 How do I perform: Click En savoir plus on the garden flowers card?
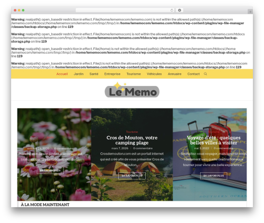click(x=50, y=170)
